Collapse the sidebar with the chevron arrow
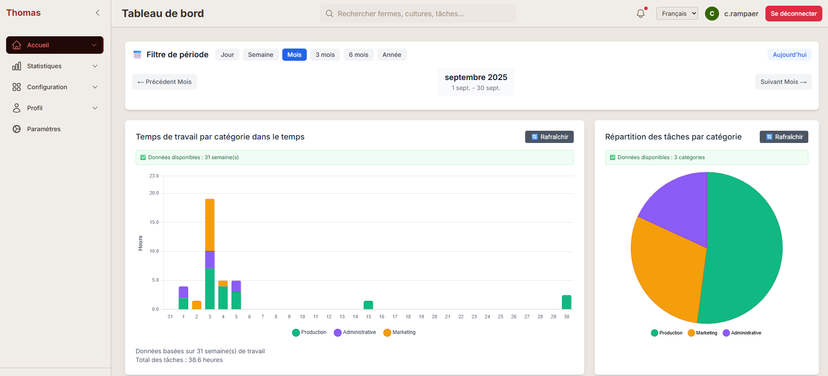828x376 pixels. (x=98, y=13)
